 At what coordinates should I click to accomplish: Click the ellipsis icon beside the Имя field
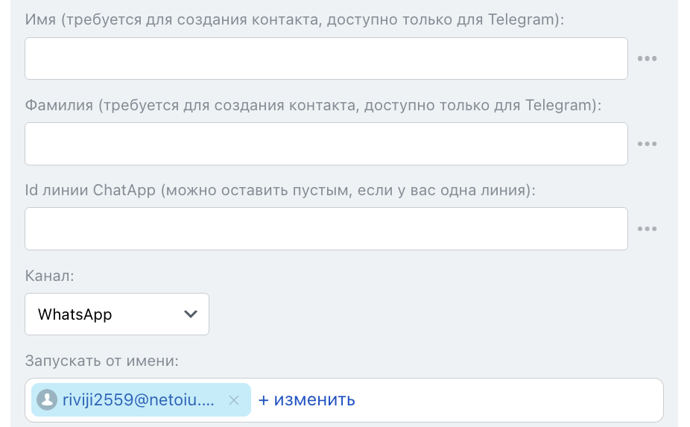click(x=646, y=59)
